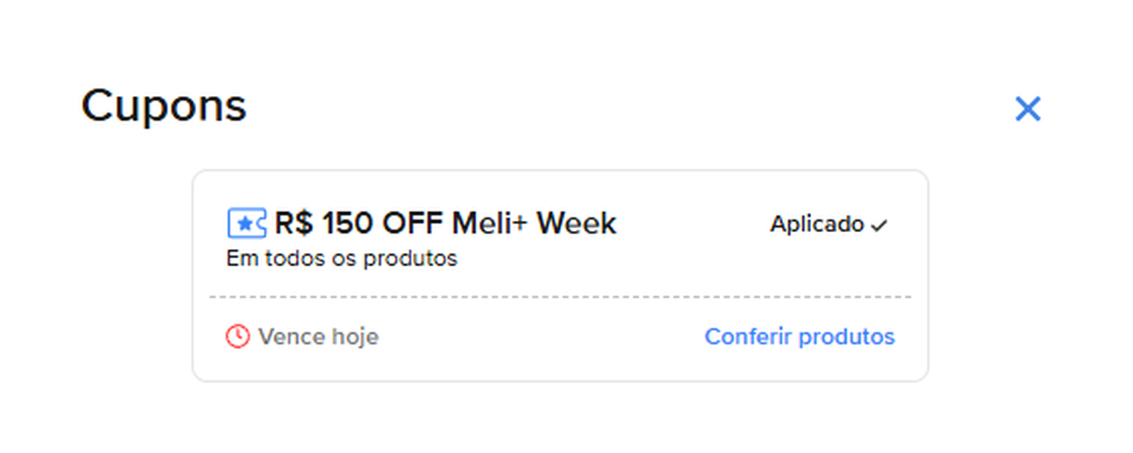
Task: Click the Vence hoje expiry text
Action: coord(317,337)
